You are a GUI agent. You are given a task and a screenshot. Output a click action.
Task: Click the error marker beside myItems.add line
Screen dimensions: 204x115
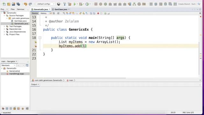tap(35, 46)
